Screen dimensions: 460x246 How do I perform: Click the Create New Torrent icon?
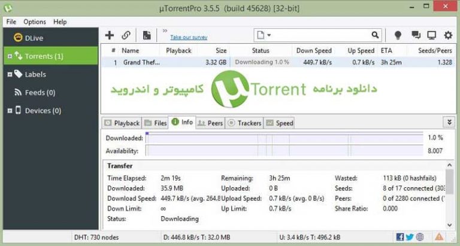[x=147, y=35]
